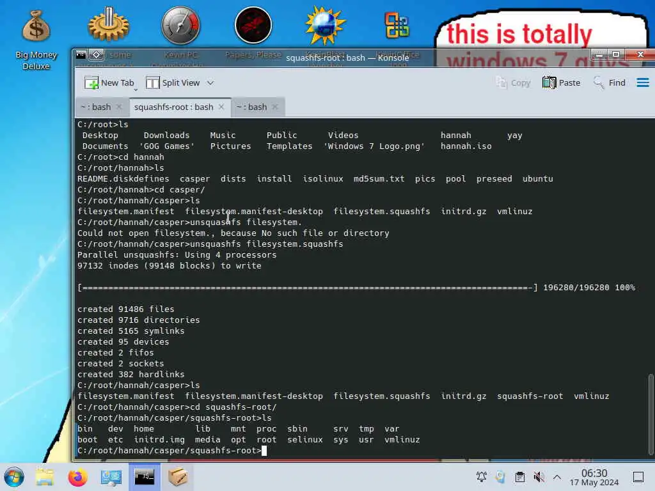Screen dimensions: 655x491
Task: Click the 'created 5165 symlinks' line
Action: click(130, 331)
